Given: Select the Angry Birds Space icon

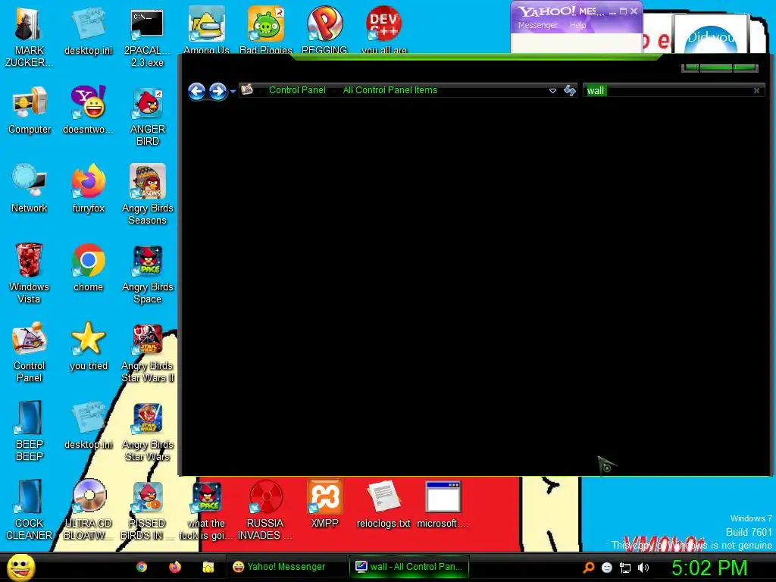Looking at the screenshot, I should pyautogui.click(x=148, y=274).
